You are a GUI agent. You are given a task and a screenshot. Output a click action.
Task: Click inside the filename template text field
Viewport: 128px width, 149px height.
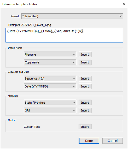(x=64, y=35)
